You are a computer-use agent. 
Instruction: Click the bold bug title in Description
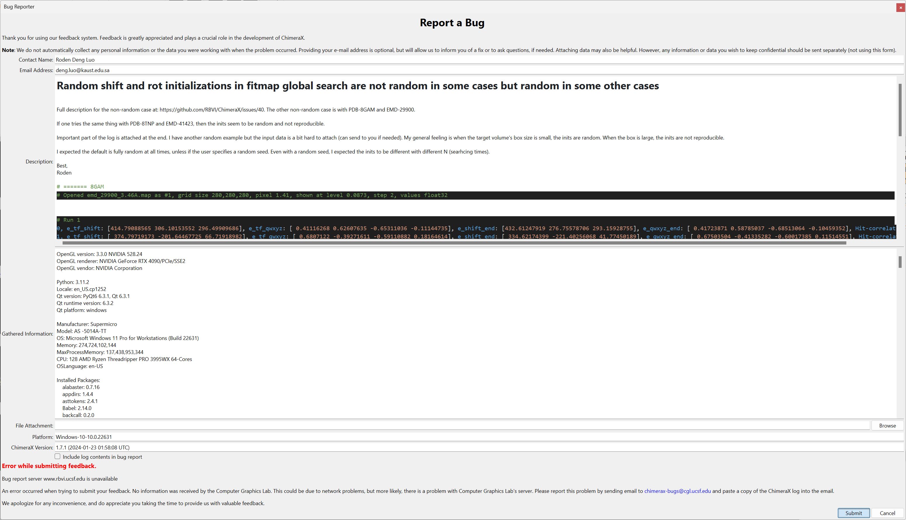(x=357, y=86)
